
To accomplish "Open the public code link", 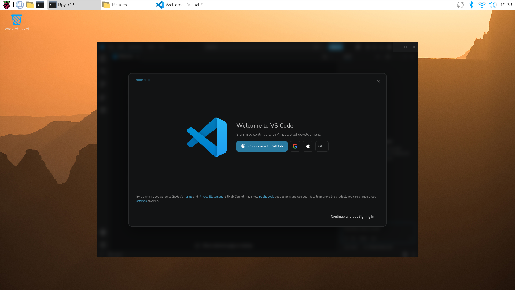I will pos(266,197).
